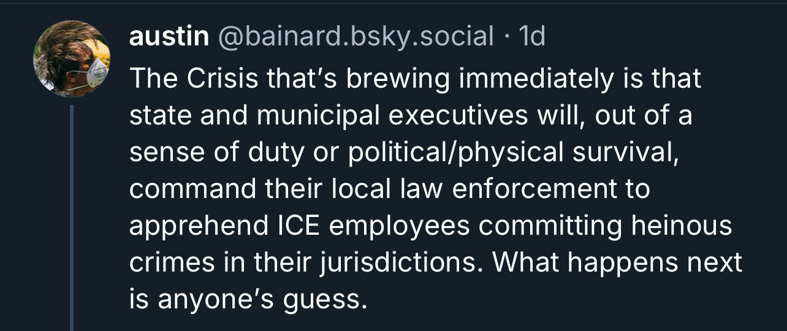The width and height of the screenshot is (787, 331).
Task: Open the @bainard.bsky.social handle link
Action: point(355,37)
